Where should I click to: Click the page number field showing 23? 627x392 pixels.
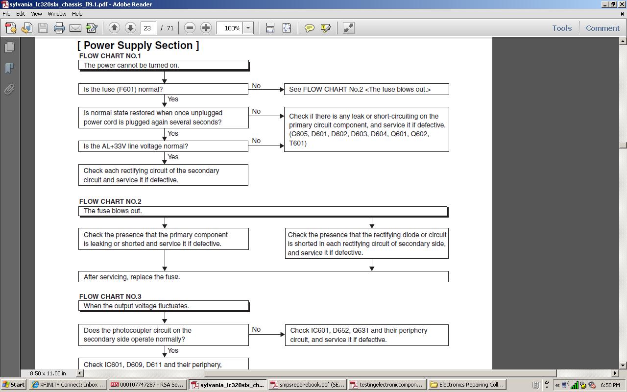click(x=148, y=28)
